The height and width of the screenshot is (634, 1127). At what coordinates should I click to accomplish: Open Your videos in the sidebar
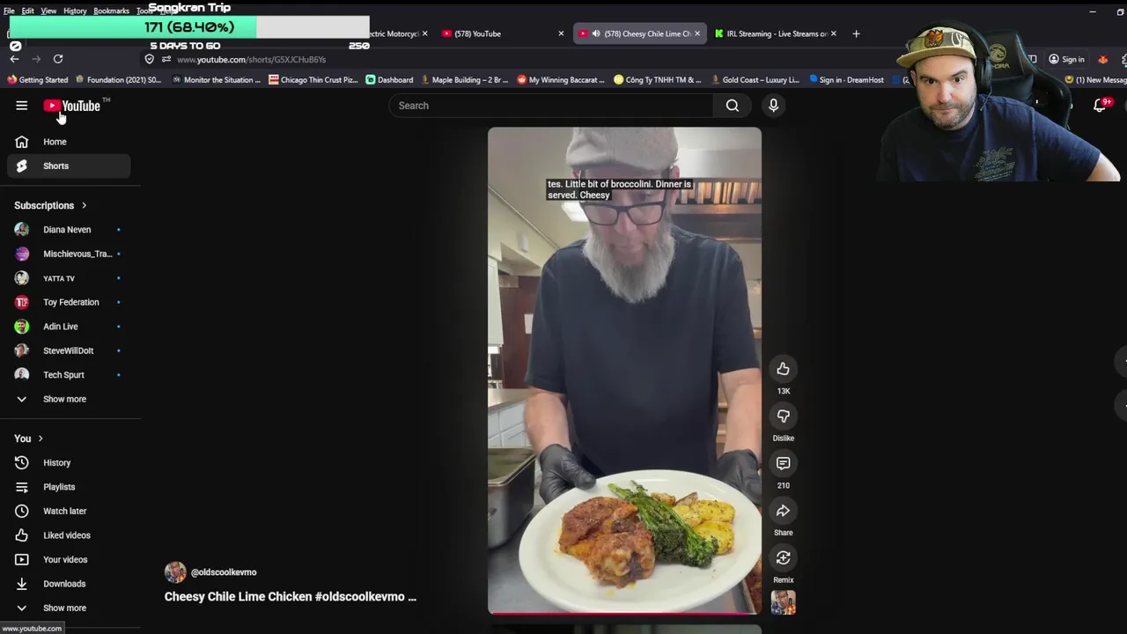(69, 559)
